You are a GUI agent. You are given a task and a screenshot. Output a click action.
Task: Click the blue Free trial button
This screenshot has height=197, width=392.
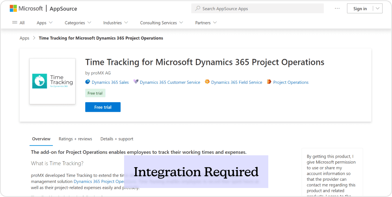click(103, 107)
